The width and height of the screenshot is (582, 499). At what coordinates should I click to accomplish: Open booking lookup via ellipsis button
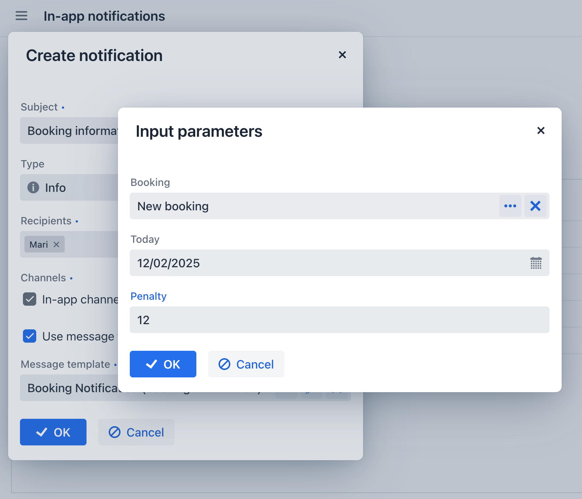tap(510, 206)
